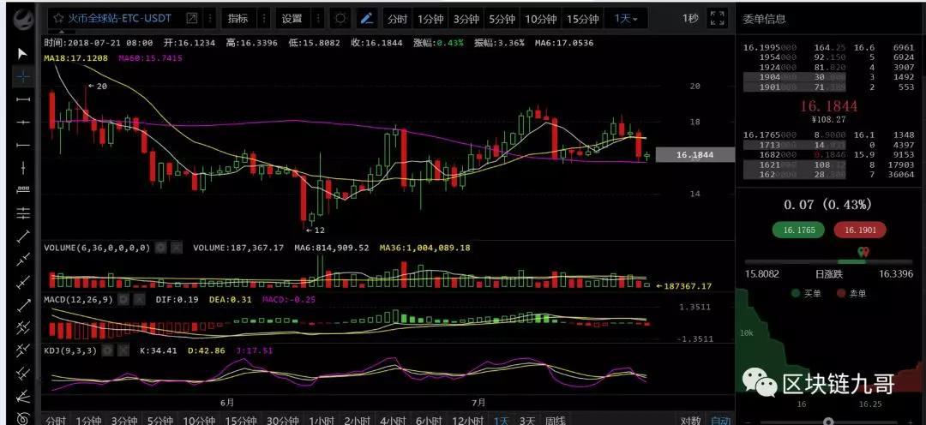
Task: Open MACD indicator settings gear
Action: (123, 299)
